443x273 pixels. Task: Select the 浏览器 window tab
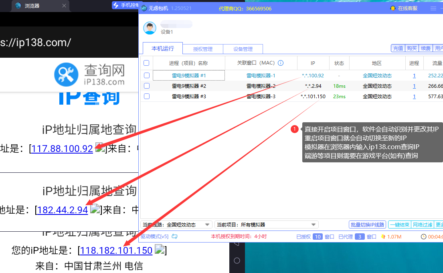point(40,6)
